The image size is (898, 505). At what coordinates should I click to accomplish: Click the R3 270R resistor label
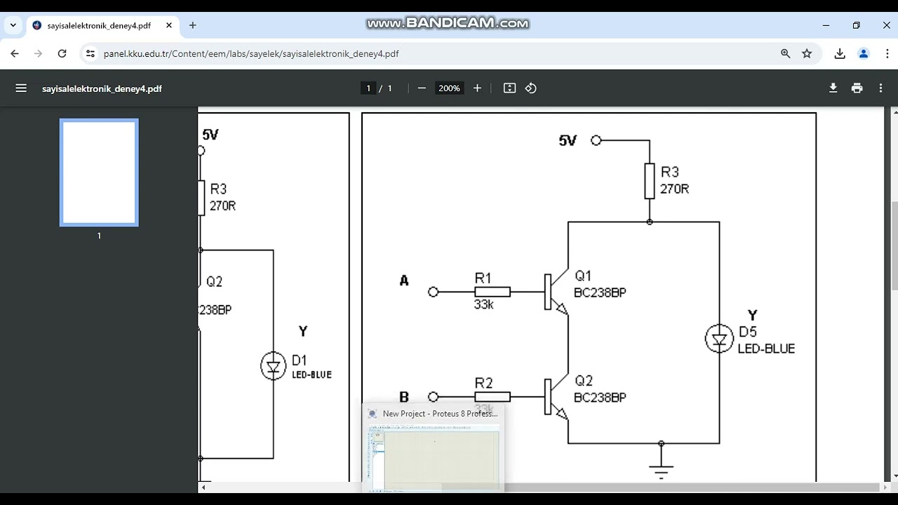pyautogui.click(x=674, y=180)
